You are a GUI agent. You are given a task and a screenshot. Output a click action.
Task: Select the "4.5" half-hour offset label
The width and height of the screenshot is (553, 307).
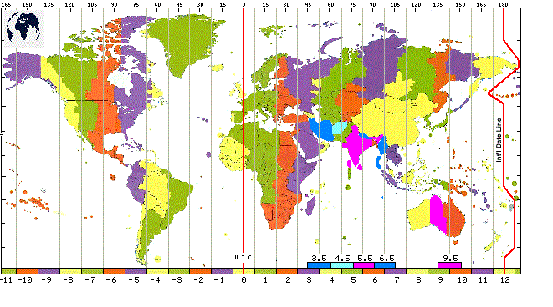342,259
